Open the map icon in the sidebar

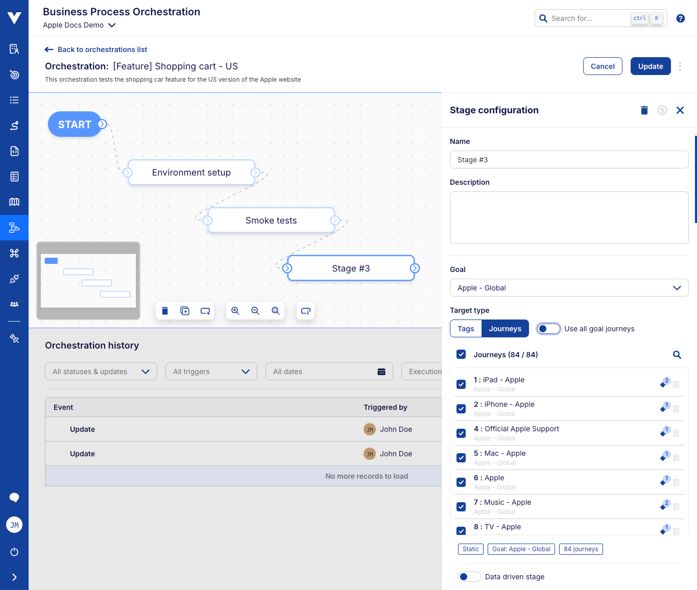point(14,202)
